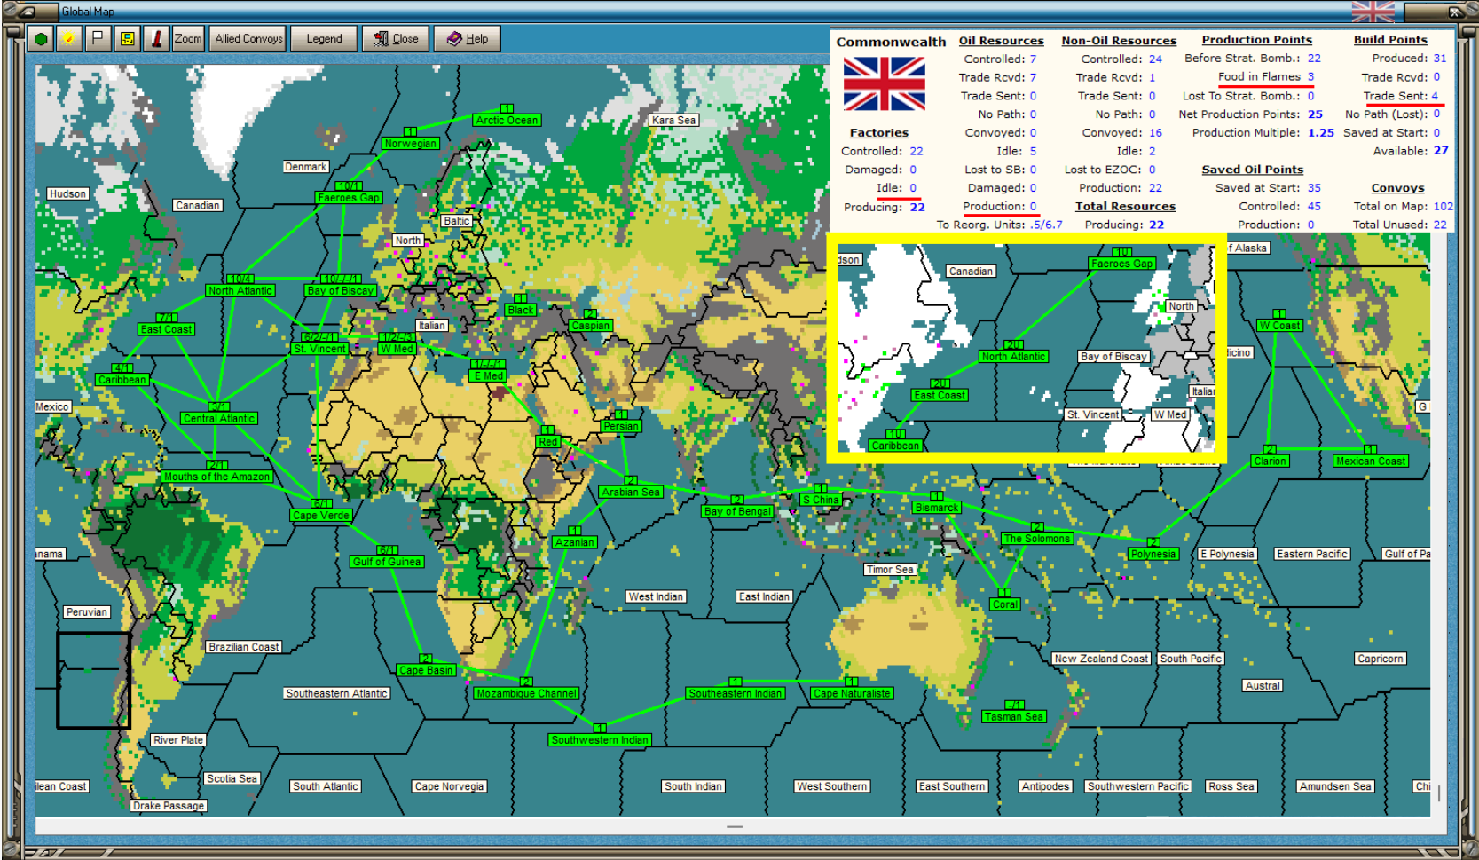Viewport: 1479px width, 860px height.
Task: Click the Central Atlantic label
Action: [x=219, y=419]
